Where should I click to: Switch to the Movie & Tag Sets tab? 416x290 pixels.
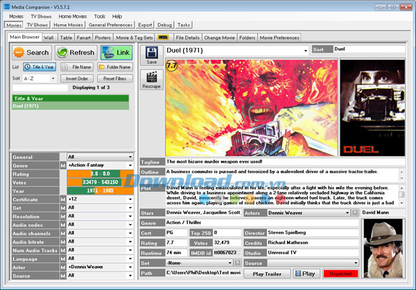point(135,37)
